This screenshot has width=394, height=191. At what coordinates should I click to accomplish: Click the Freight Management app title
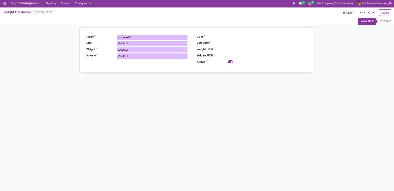point(24,3)
